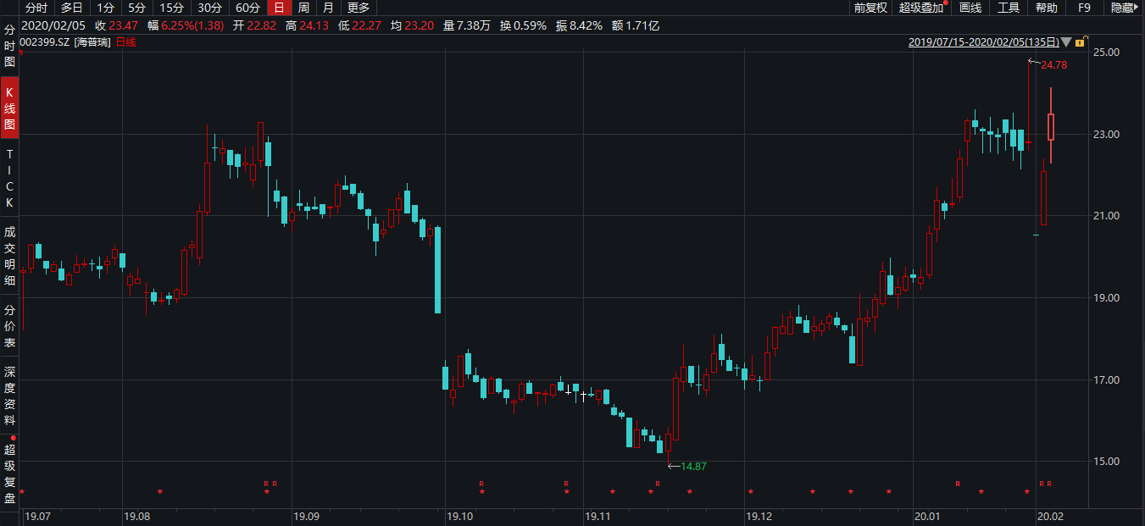The image size is (1145, 526).
Task: Click the date 2020/02/05 in header
Action: click(54, 25)
